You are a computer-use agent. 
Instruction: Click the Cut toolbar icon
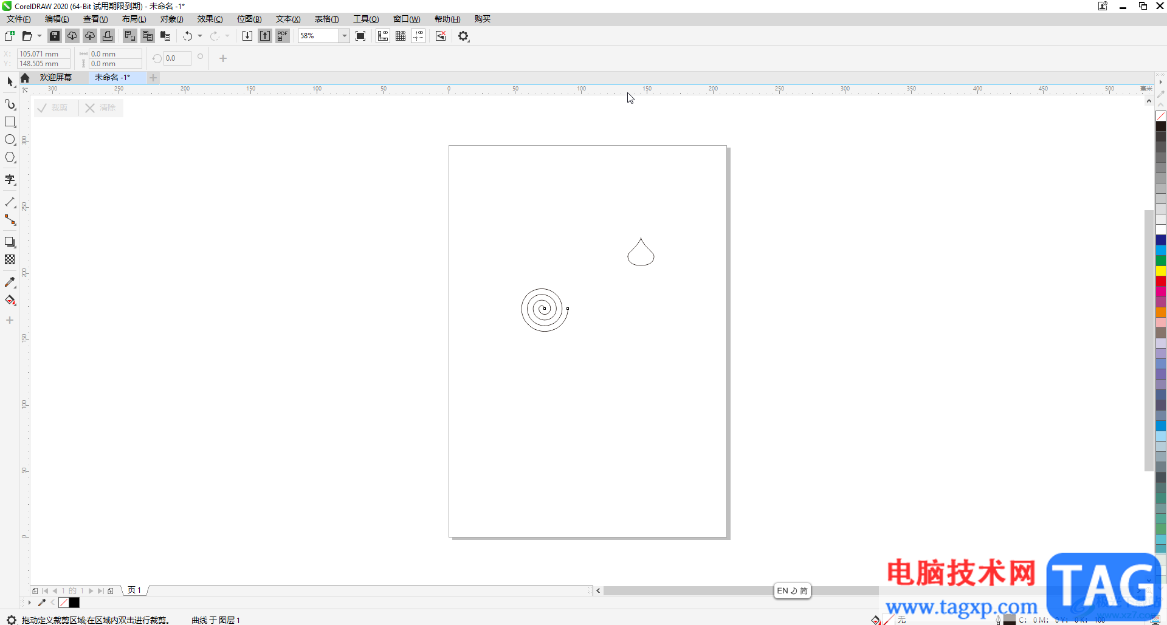(129, 36)
